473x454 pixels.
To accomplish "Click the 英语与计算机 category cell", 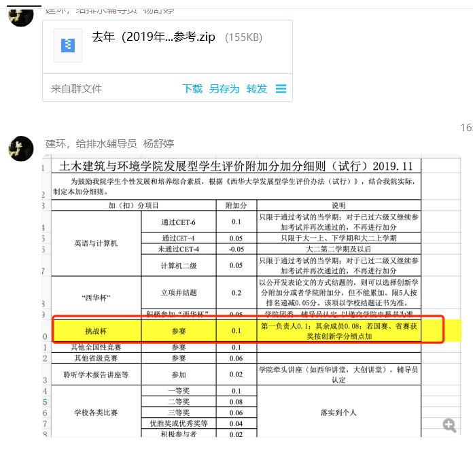I will 96,243.
